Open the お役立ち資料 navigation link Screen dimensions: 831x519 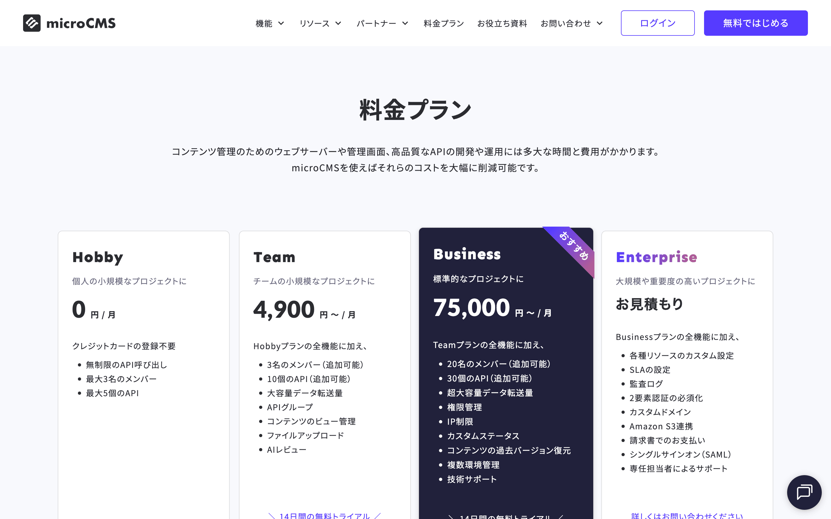502,23
